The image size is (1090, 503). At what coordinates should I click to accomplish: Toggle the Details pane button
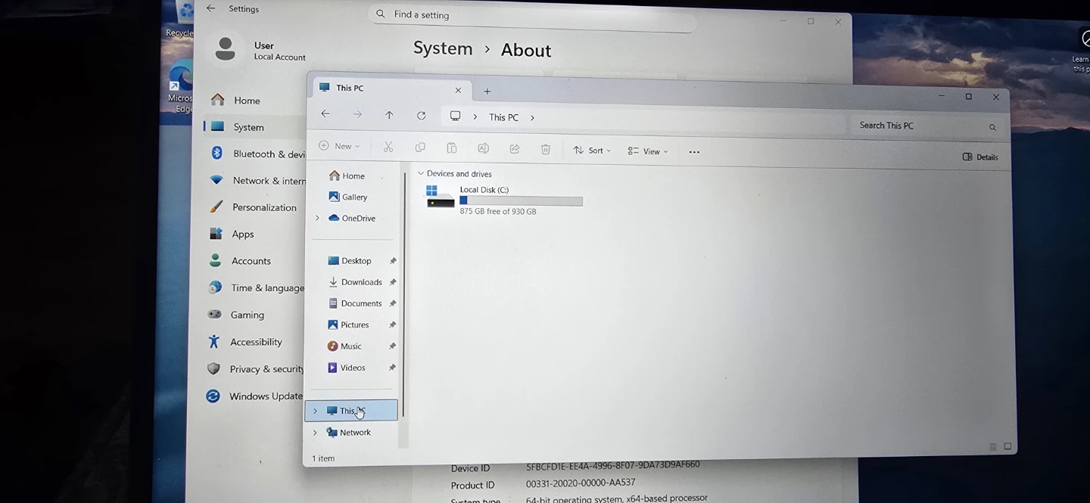(980, 157)
